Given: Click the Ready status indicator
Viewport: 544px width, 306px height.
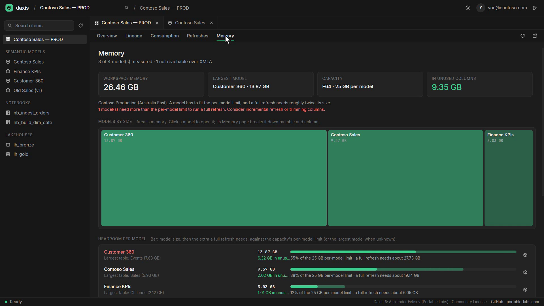Looking at the screenshot, I should [x=13, y=302].
